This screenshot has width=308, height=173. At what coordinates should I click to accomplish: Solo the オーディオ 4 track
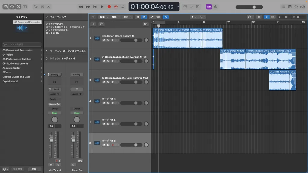(108, 103)
